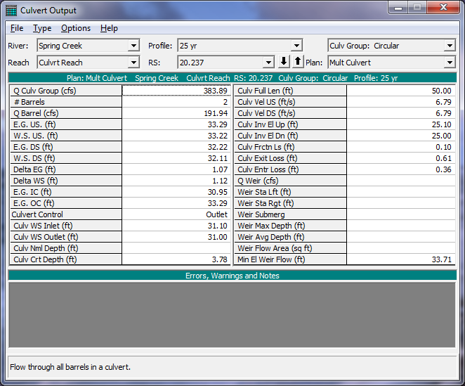This screenshot has width=465, height=386.
Task: Expand the River dropdown showing Spring Creek
Action: click(x=133, y=46)
